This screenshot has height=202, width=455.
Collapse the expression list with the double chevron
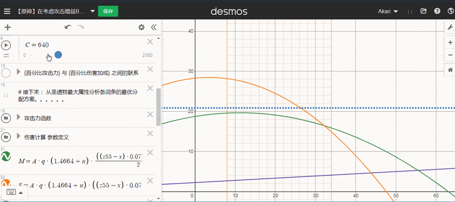[154, 27]
